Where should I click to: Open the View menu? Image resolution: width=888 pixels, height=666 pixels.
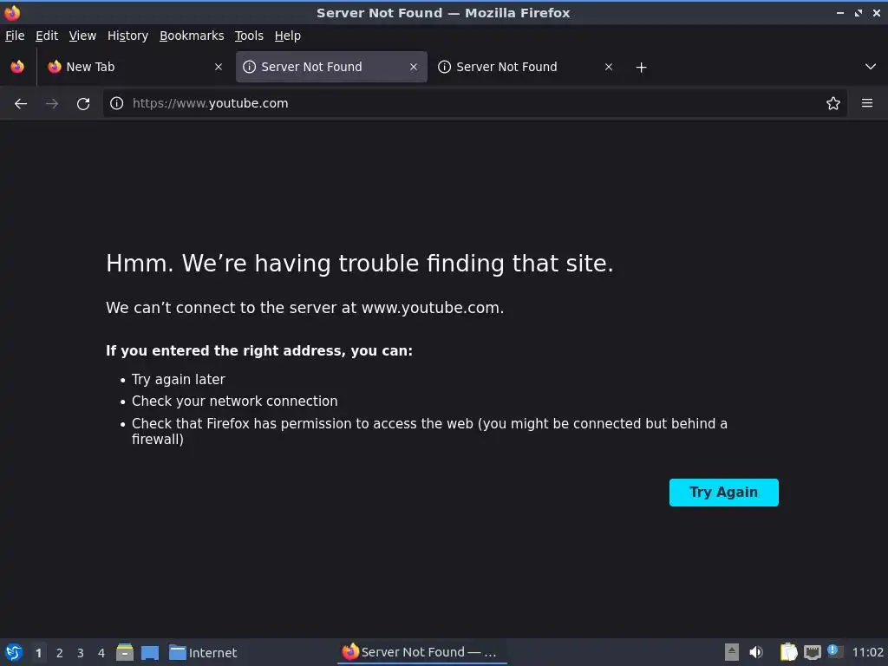[82, 36]
